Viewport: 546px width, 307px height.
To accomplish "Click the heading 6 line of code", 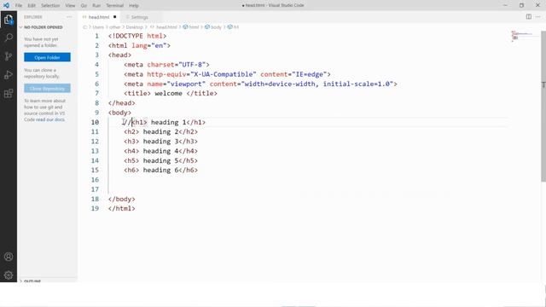I will [160, 170].
